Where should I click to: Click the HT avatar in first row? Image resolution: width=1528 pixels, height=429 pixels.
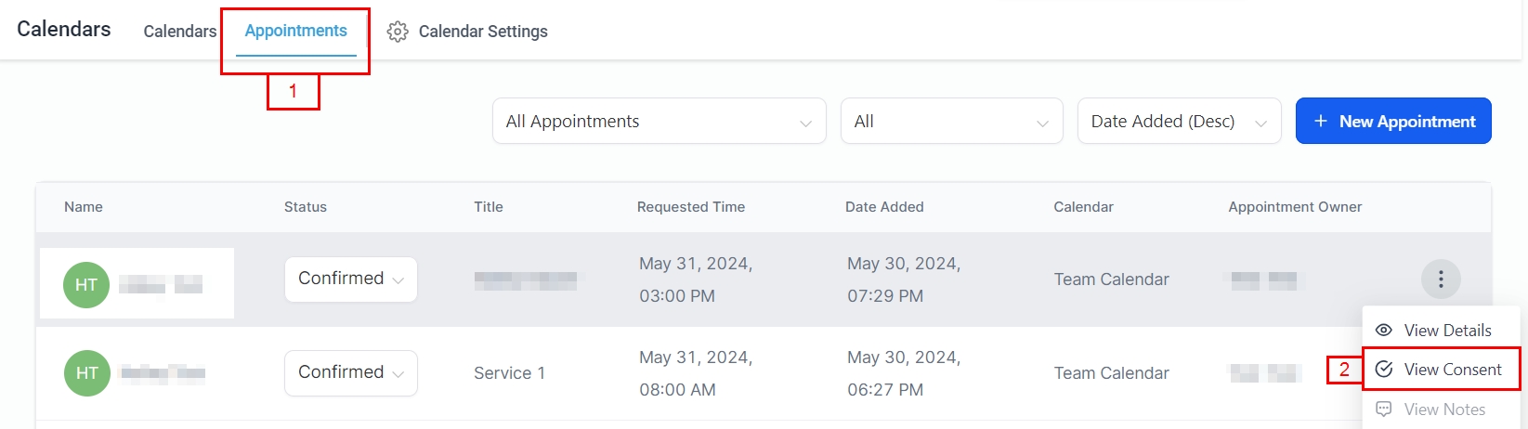coord(86,284)
